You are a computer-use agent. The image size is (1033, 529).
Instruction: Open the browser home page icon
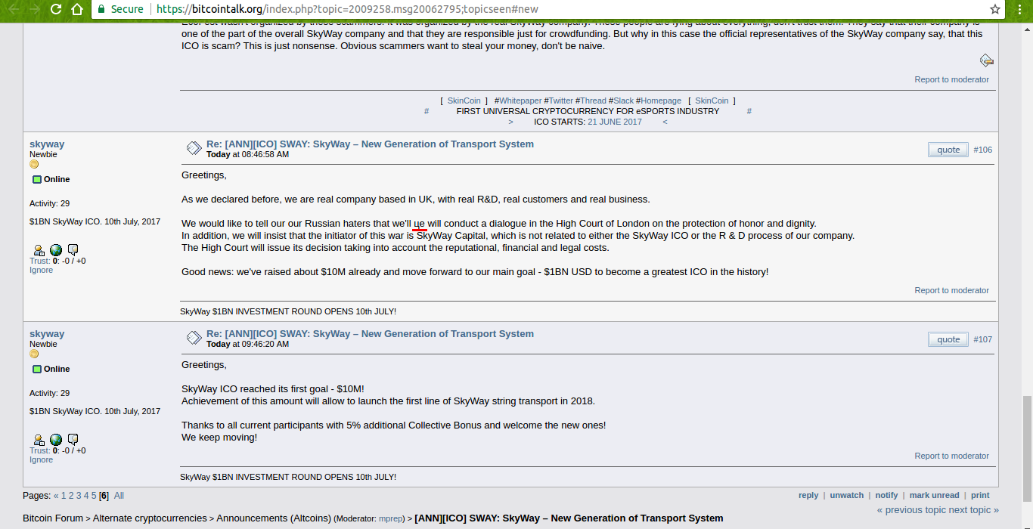[77, 9]
